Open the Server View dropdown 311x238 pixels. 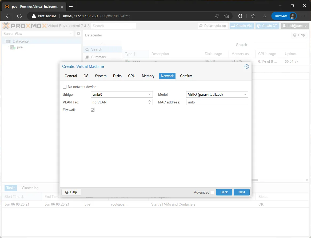38,34
